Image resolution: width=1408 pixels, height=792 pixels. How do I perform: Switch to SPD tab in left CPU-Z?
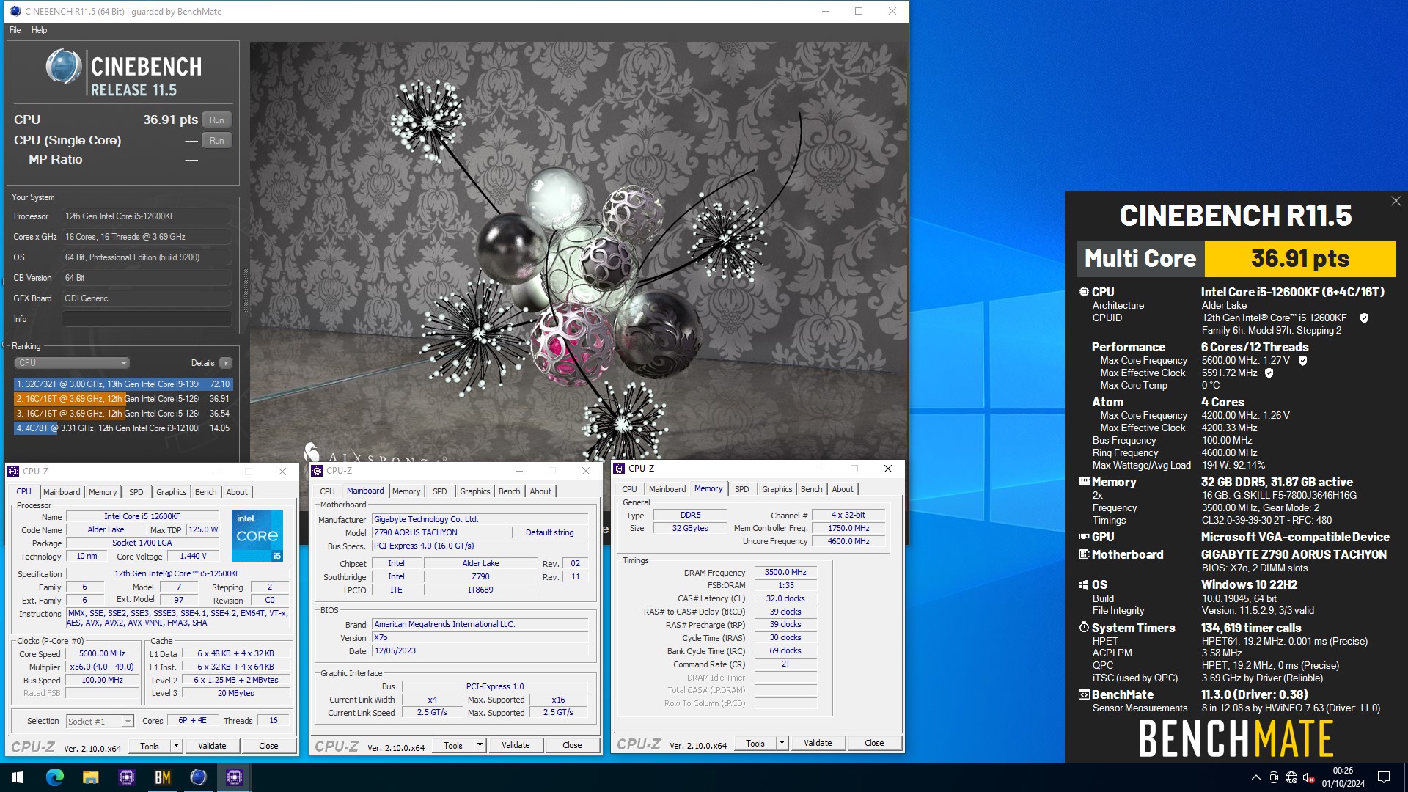coord(136,492)
